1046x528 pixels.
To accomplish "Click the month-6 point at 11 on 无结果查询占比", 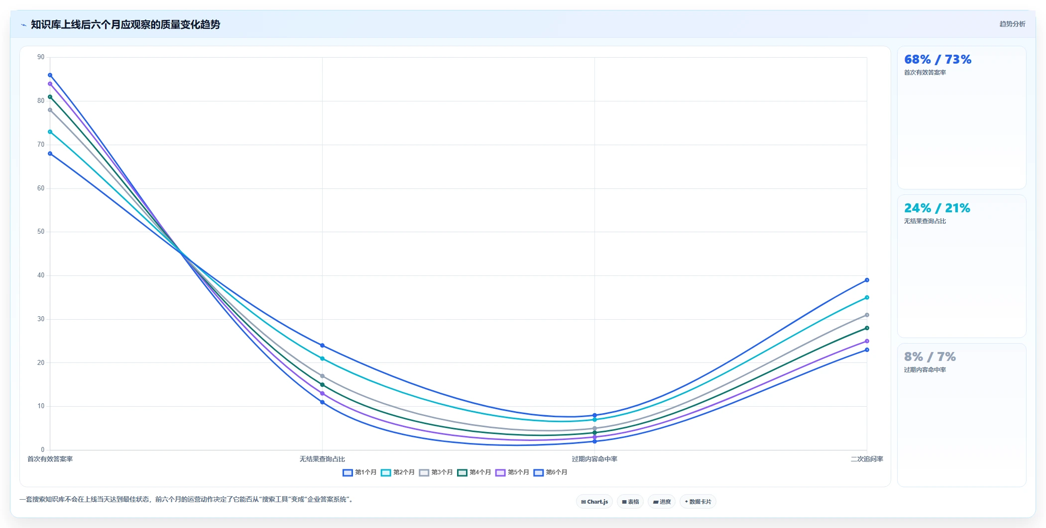I will pos(322,402).
